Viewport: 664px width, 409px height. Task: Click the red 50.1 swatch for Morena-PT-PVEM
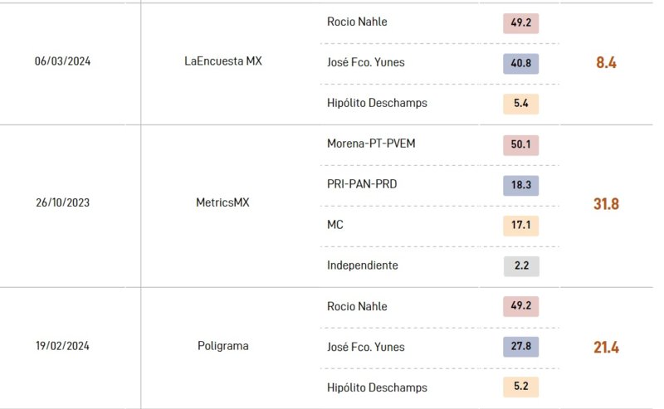(521, 145)
